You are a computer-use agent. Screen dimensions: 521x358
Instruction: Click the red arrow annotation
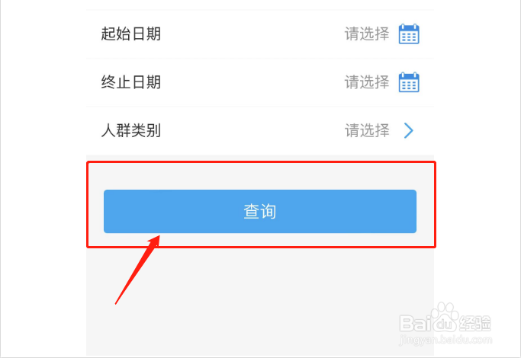(x=137, y=270)
